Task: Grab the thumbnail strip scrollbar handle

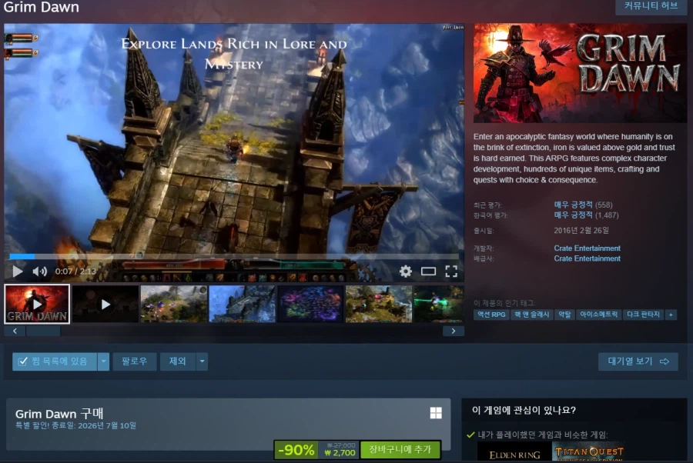Action: coord(43,331)
